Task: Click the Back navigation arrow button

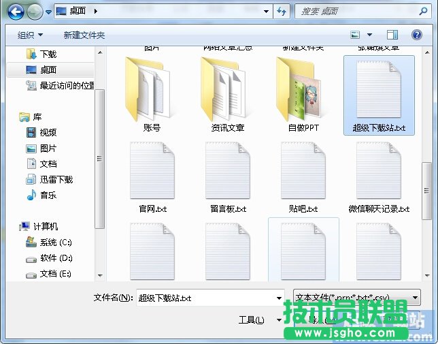Action: 15,12
